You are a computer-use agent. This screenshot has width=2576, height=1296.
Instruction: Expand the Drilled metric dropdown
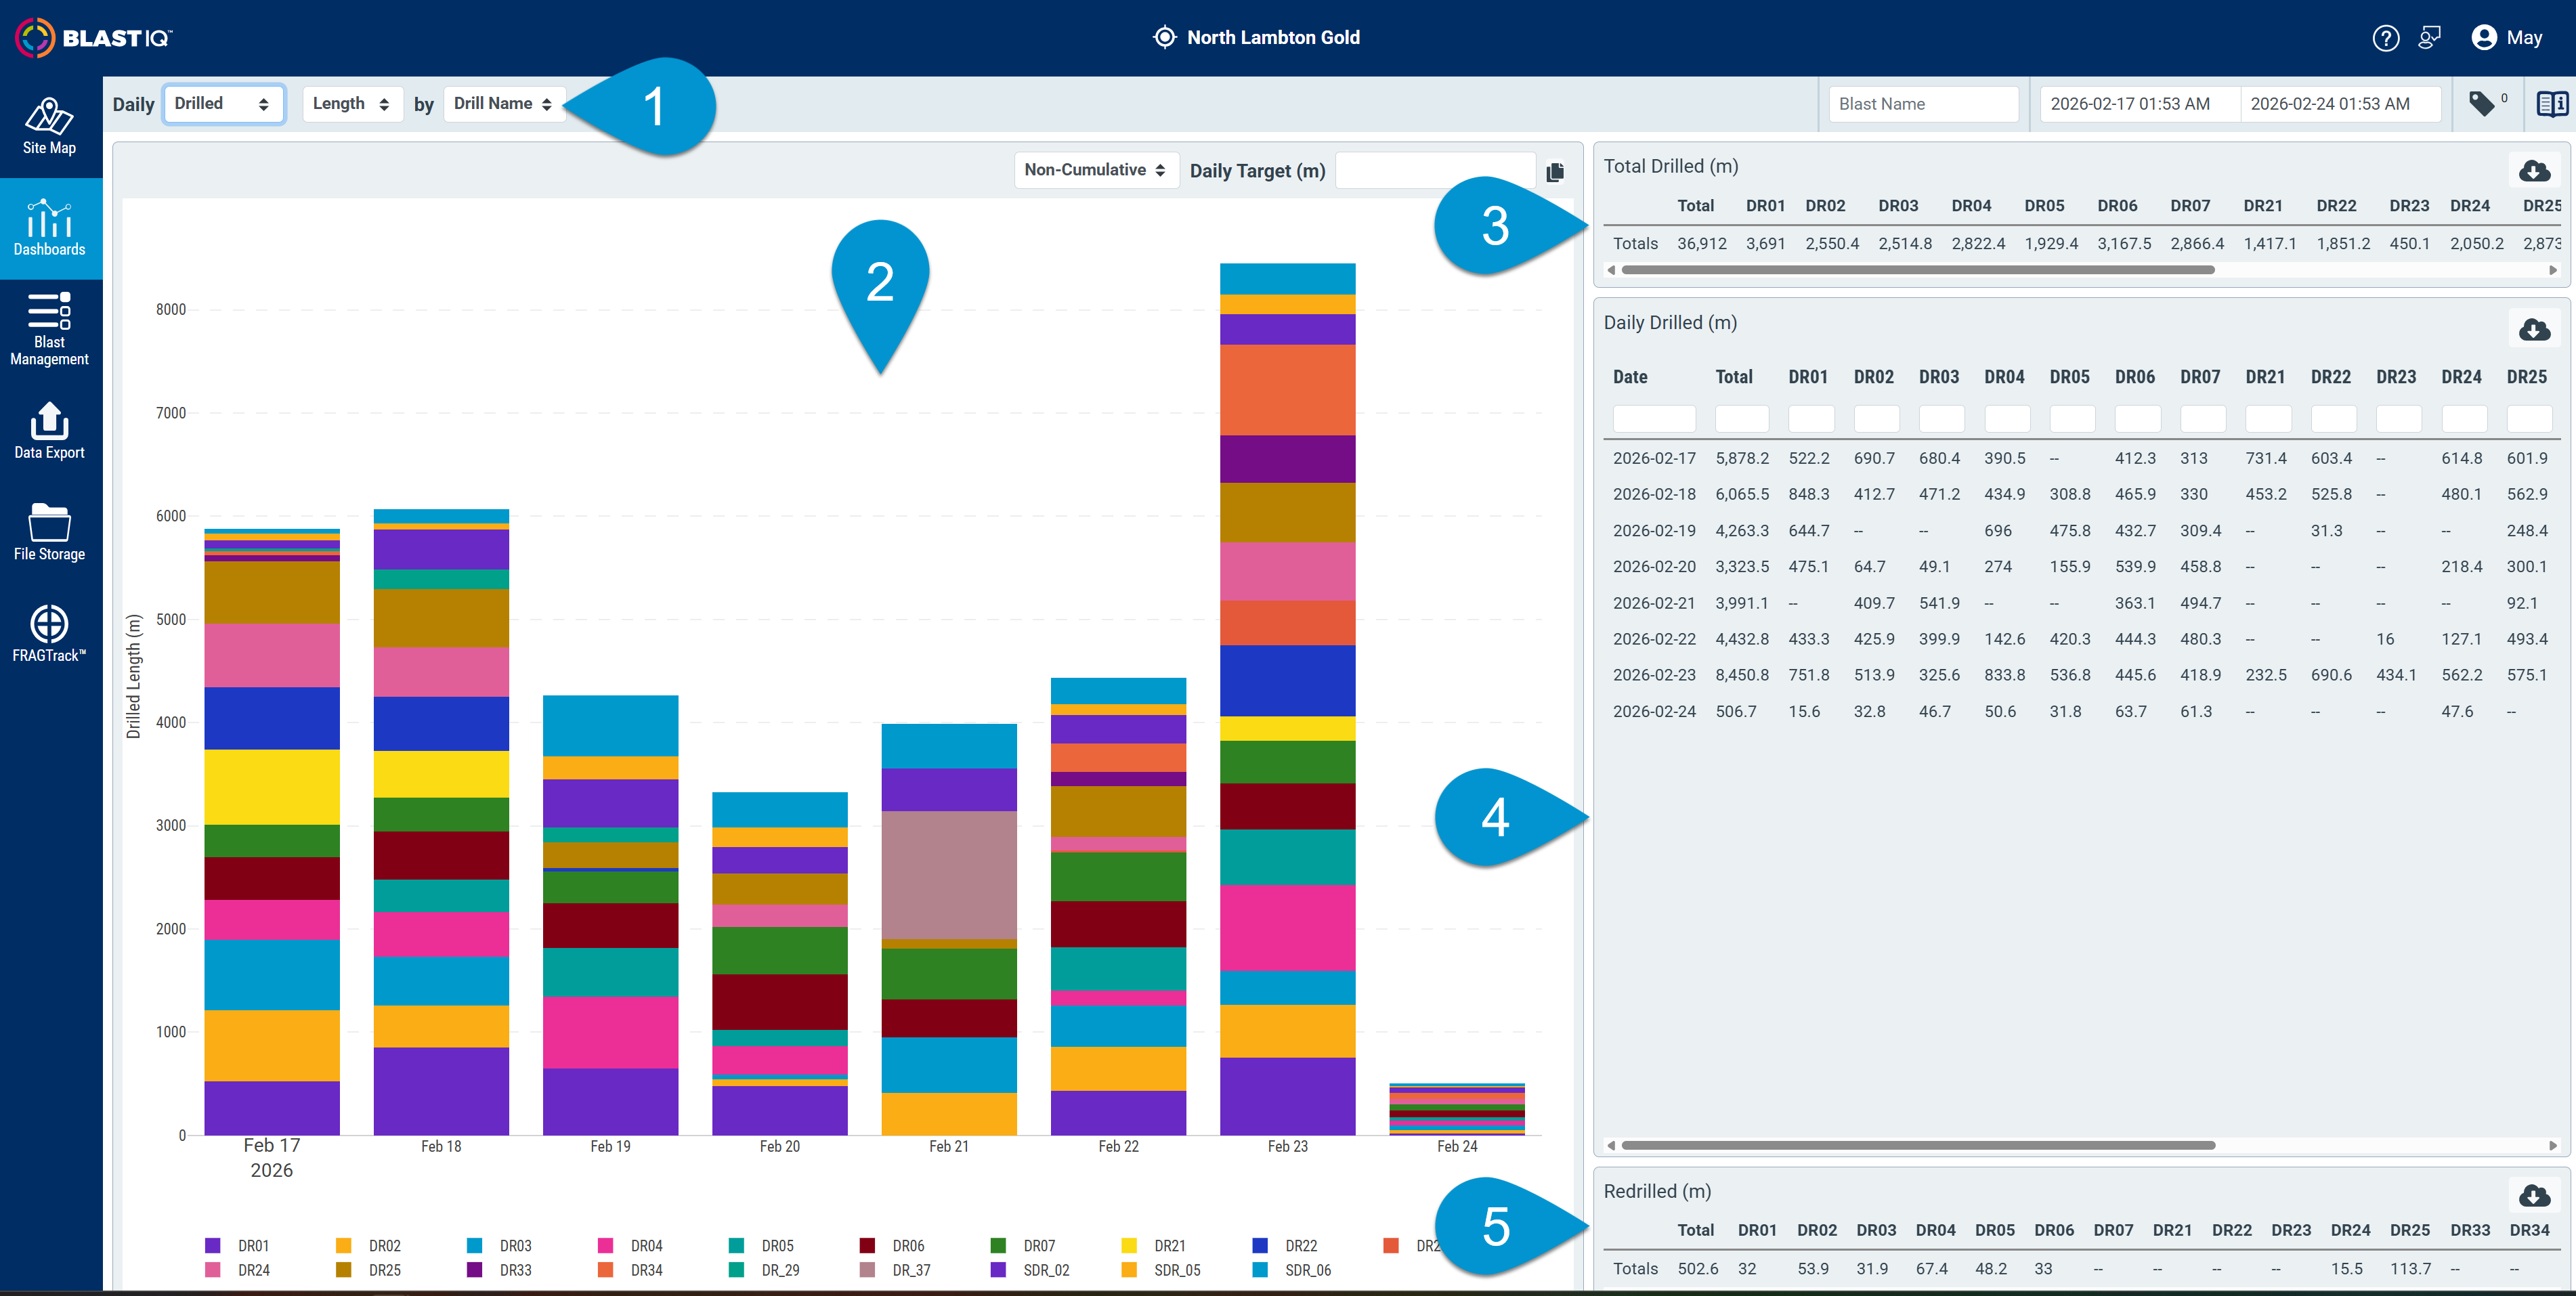223,104
